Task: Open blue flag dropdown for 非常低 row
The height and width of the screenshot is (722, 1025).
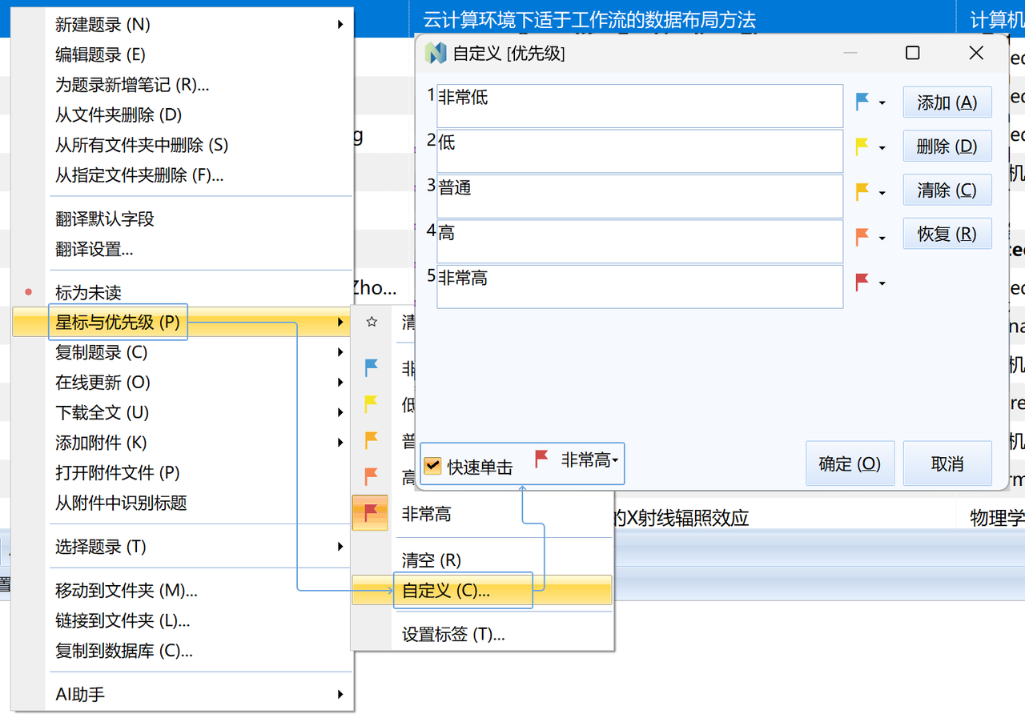Action: click(870, 102)
